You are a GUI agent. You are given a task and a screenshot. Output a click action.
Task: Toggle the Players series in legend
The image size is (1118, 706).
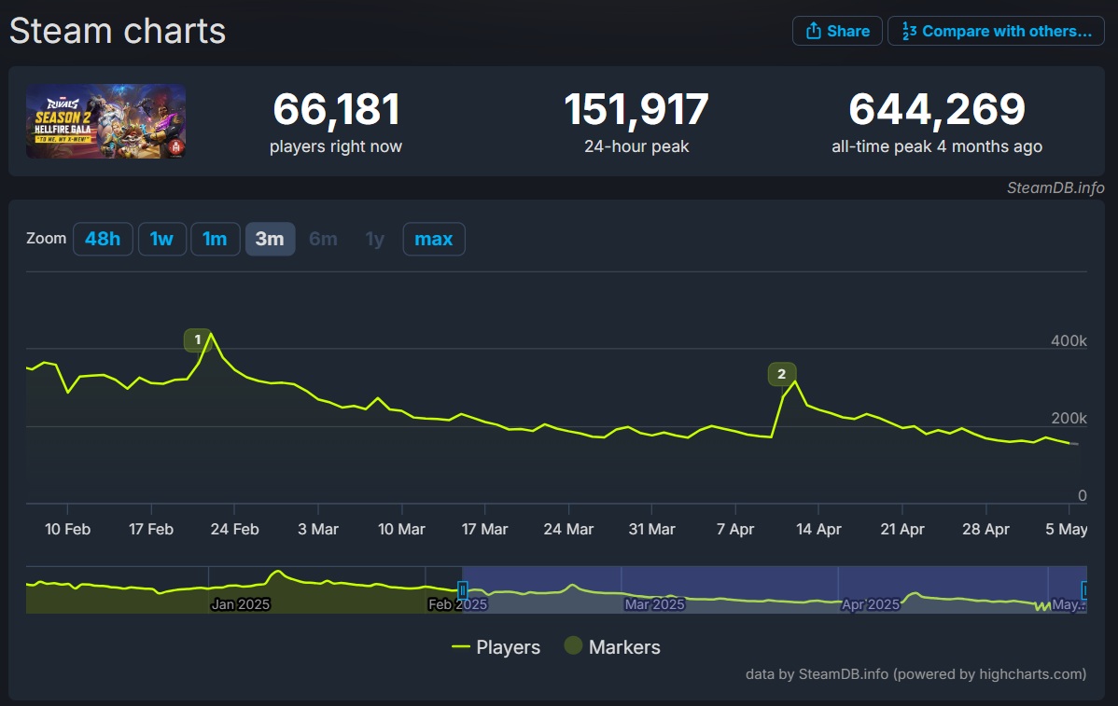point(496,647)
